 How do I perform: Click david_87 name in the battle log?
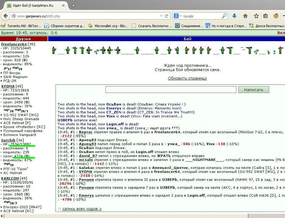pyautogui.click(x=88, y=156)
